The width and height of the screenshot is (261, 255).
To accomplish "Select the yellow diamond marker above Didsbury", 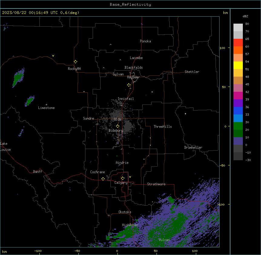I will click(118, 126).
